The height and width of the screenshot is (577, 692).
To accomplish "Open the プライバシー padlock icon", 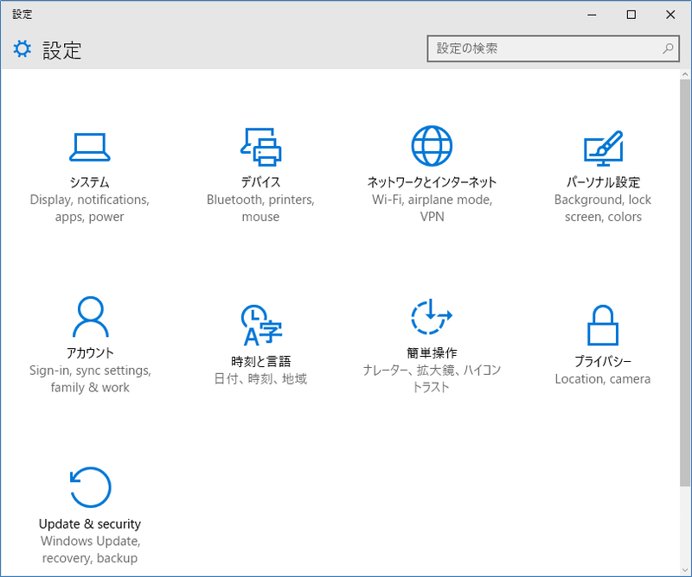I will [x=603, y=325].
